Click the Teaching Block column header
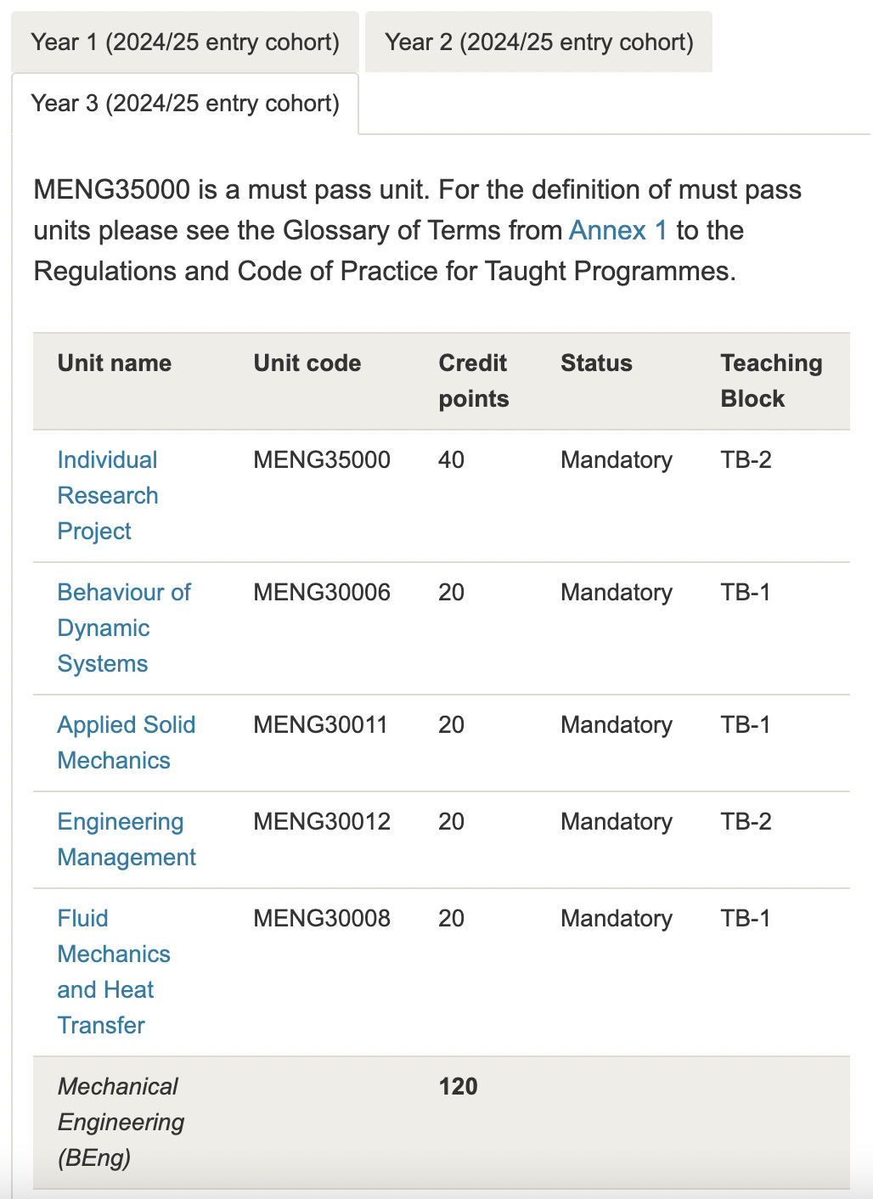Image resolution: width=873 pixels, height=1199 pixels. [x=771, y=380]
